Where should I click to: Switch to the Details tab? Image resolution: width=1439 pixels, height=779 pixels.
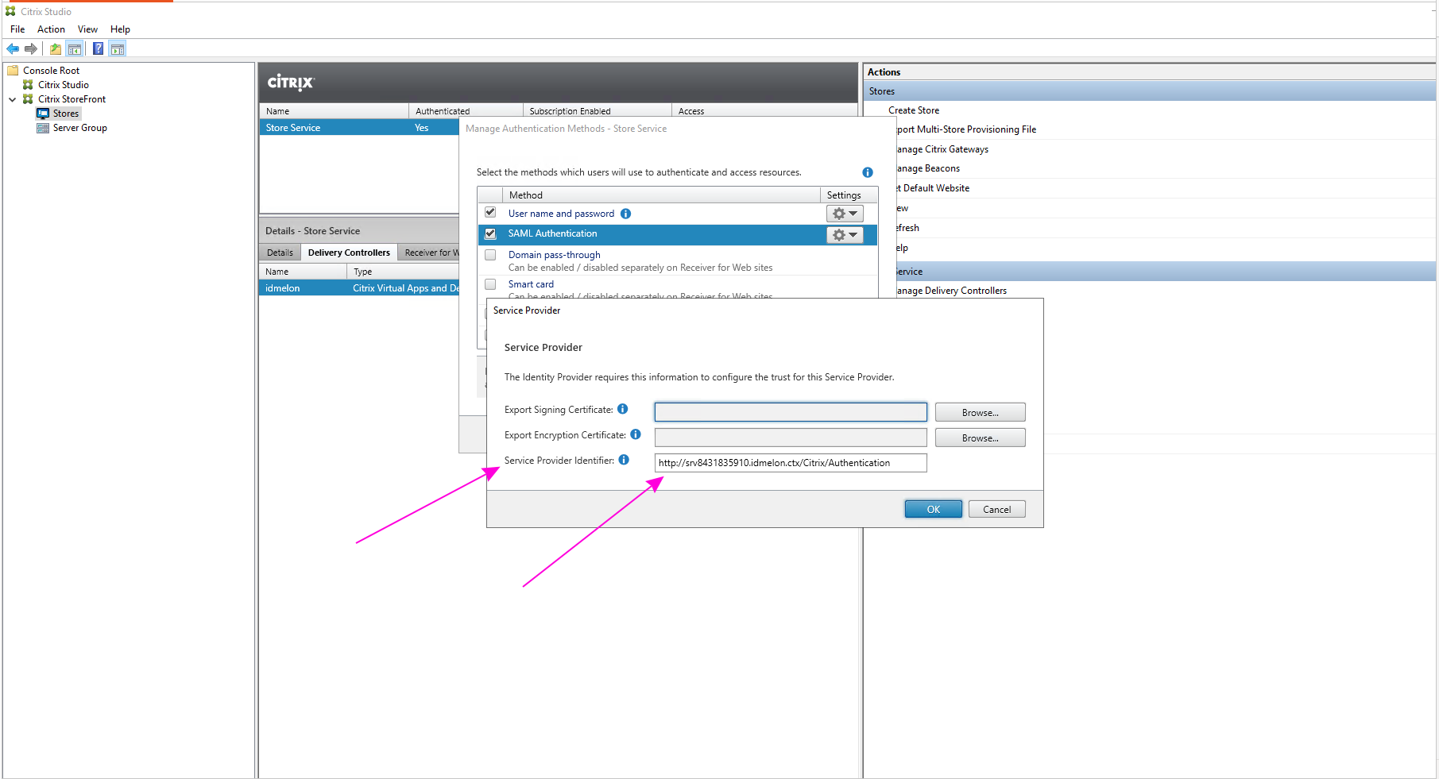[280, 253]
